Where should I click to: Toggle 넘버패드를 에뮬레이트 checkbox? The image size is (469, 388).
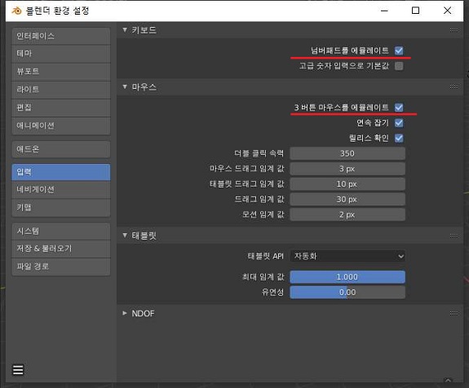coord(399,51)
